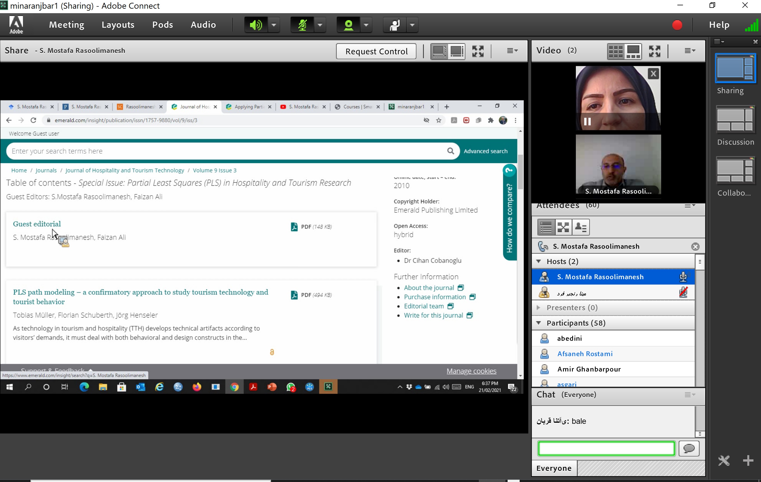The height and width of the screenshot is (482, 761).
Task: Click the raise hand status icon
Action: [x=394, y=25]
